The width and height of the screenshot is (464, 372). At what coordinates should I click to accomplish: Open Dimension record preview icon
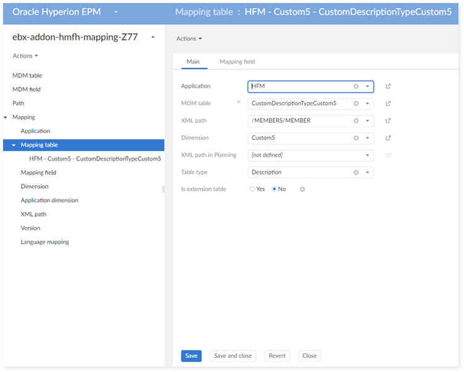point(387,138)
